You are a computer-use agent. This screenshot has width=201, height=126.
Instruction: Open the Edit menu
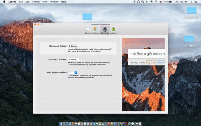click(x=27, y=2)
